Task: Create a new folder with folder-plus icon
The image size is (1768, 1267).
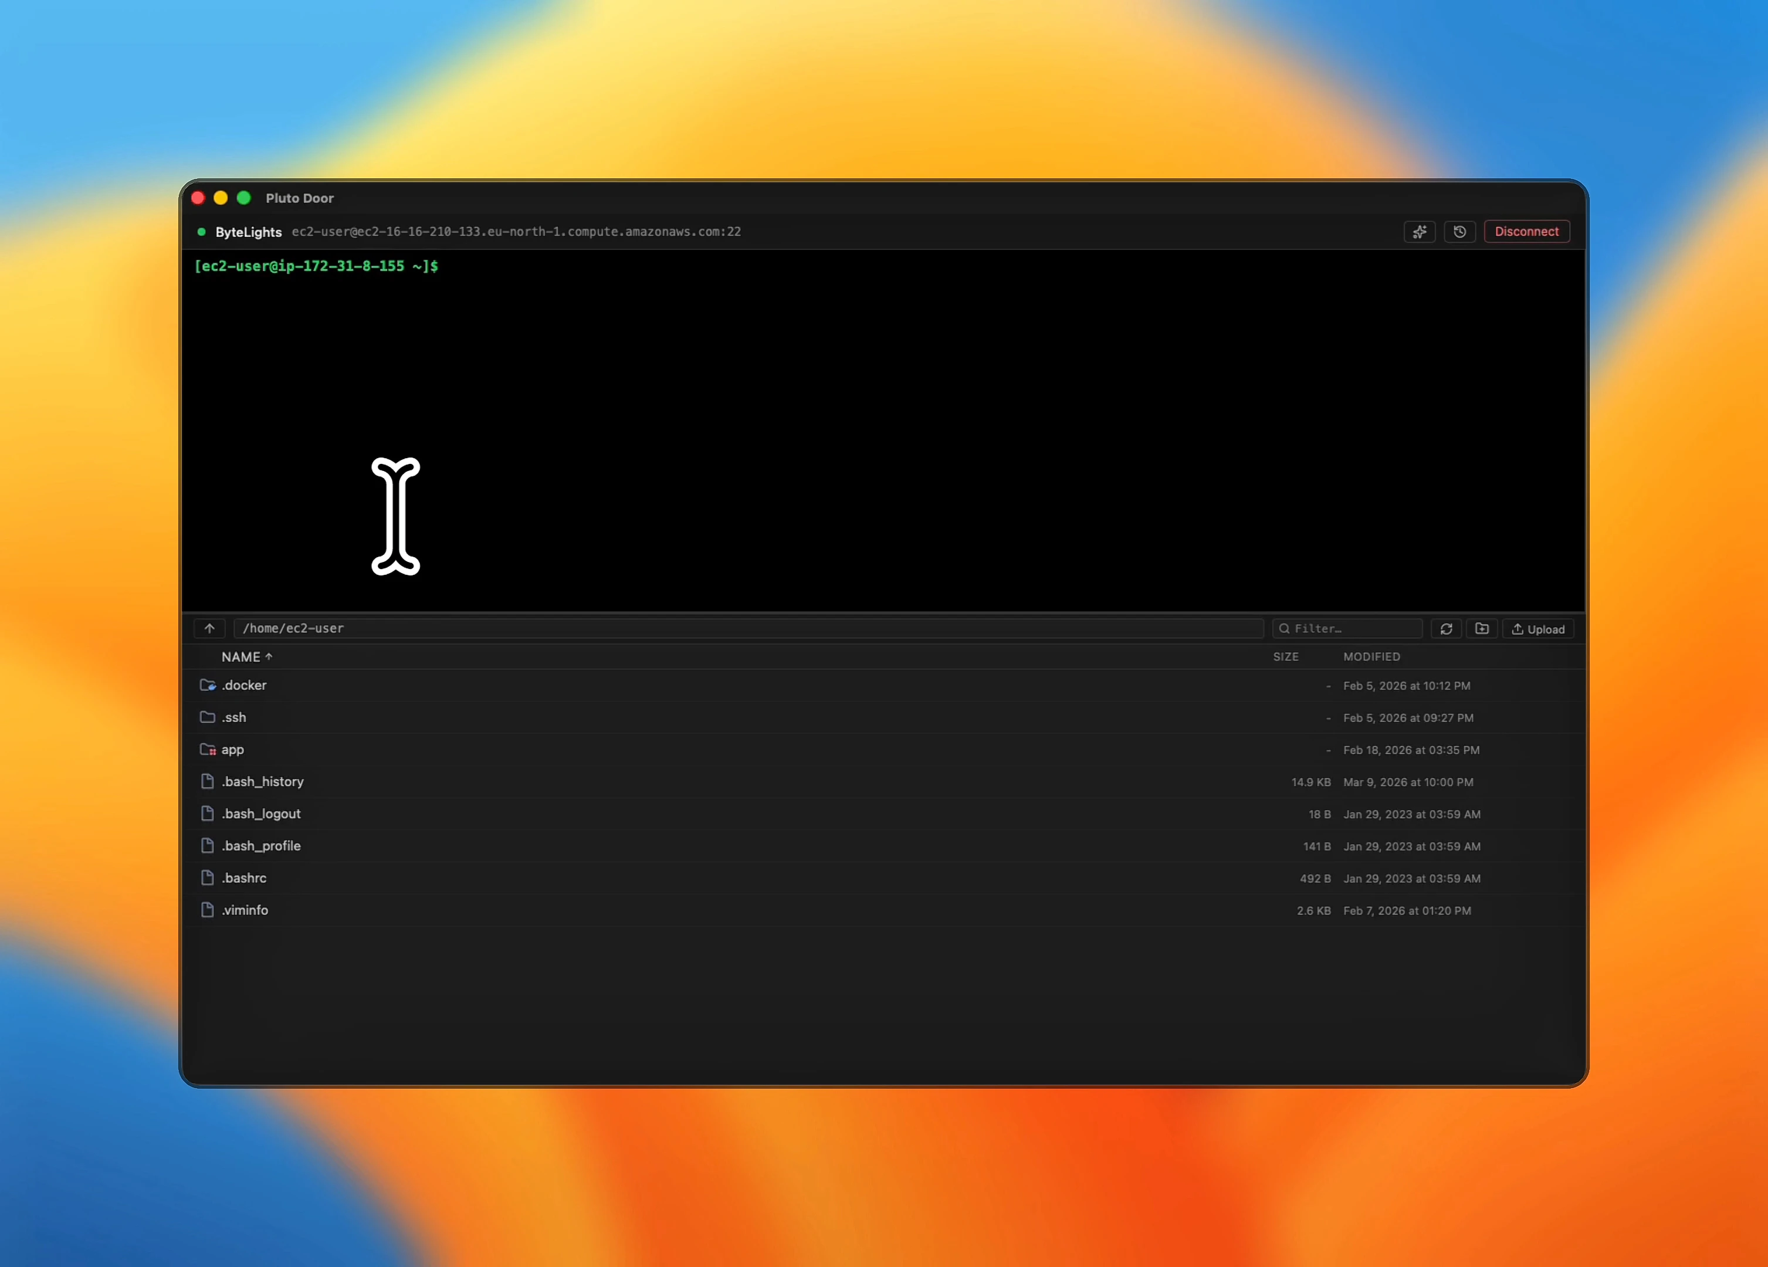Action: [x=1482, y=628]
